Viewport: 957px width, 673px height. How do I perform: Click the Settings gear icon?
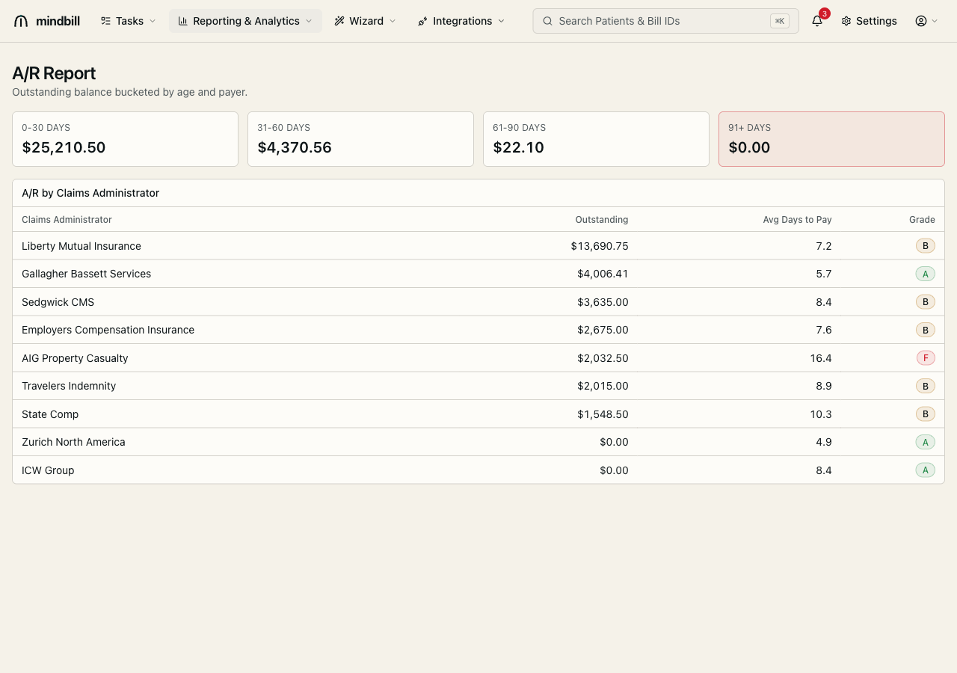[x=846, y=21]
